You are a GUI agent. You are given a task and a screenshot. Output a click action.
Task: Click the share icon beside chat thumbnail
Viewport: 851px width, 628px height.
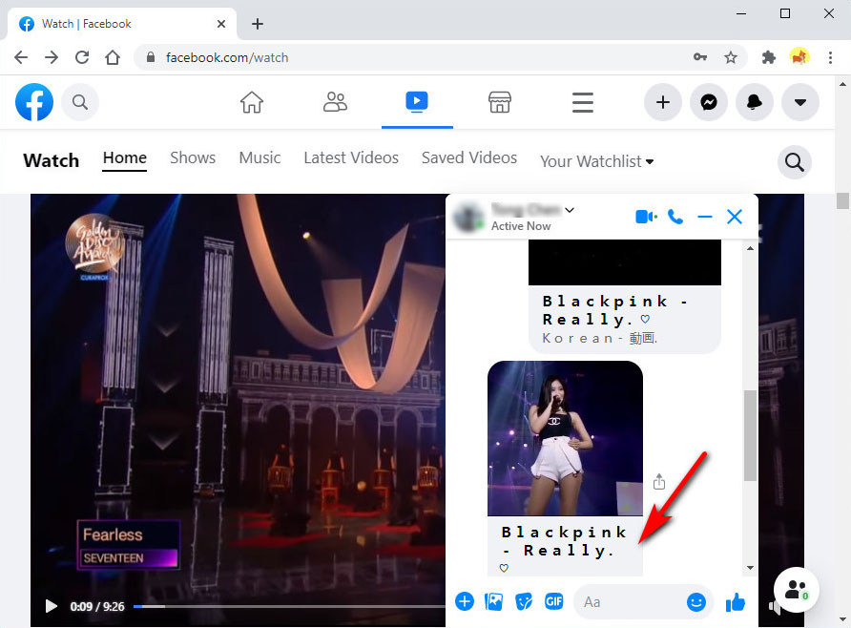tap(659, 481)
